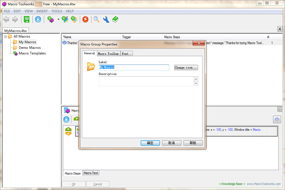Select My Macros group in tree

27,42
